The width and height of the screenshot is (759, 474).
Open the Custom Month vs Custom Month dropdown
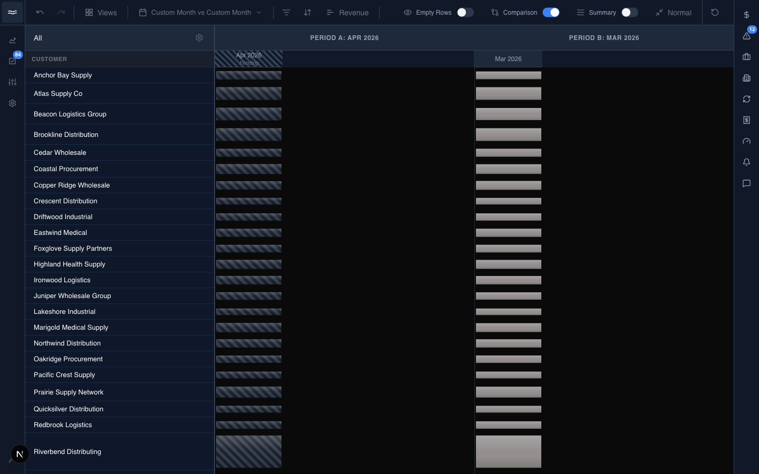click(x=200, y=12)
